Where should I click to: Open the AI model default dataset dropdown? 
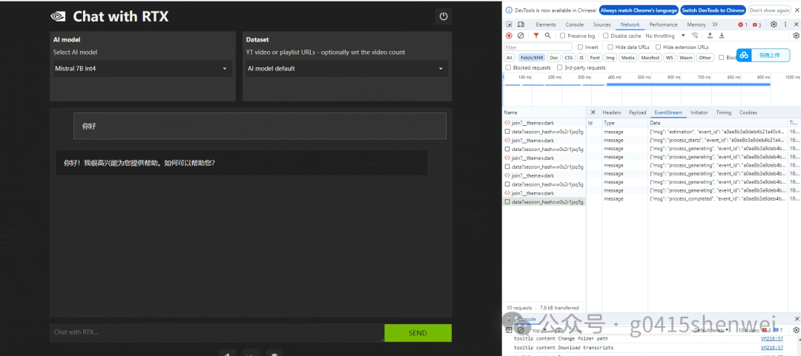[x=347, y=68]
